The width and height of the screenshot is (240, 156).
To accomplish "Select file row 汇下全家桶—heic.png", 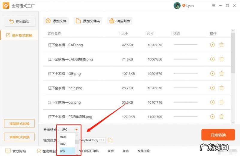I will tap(137, 88).
